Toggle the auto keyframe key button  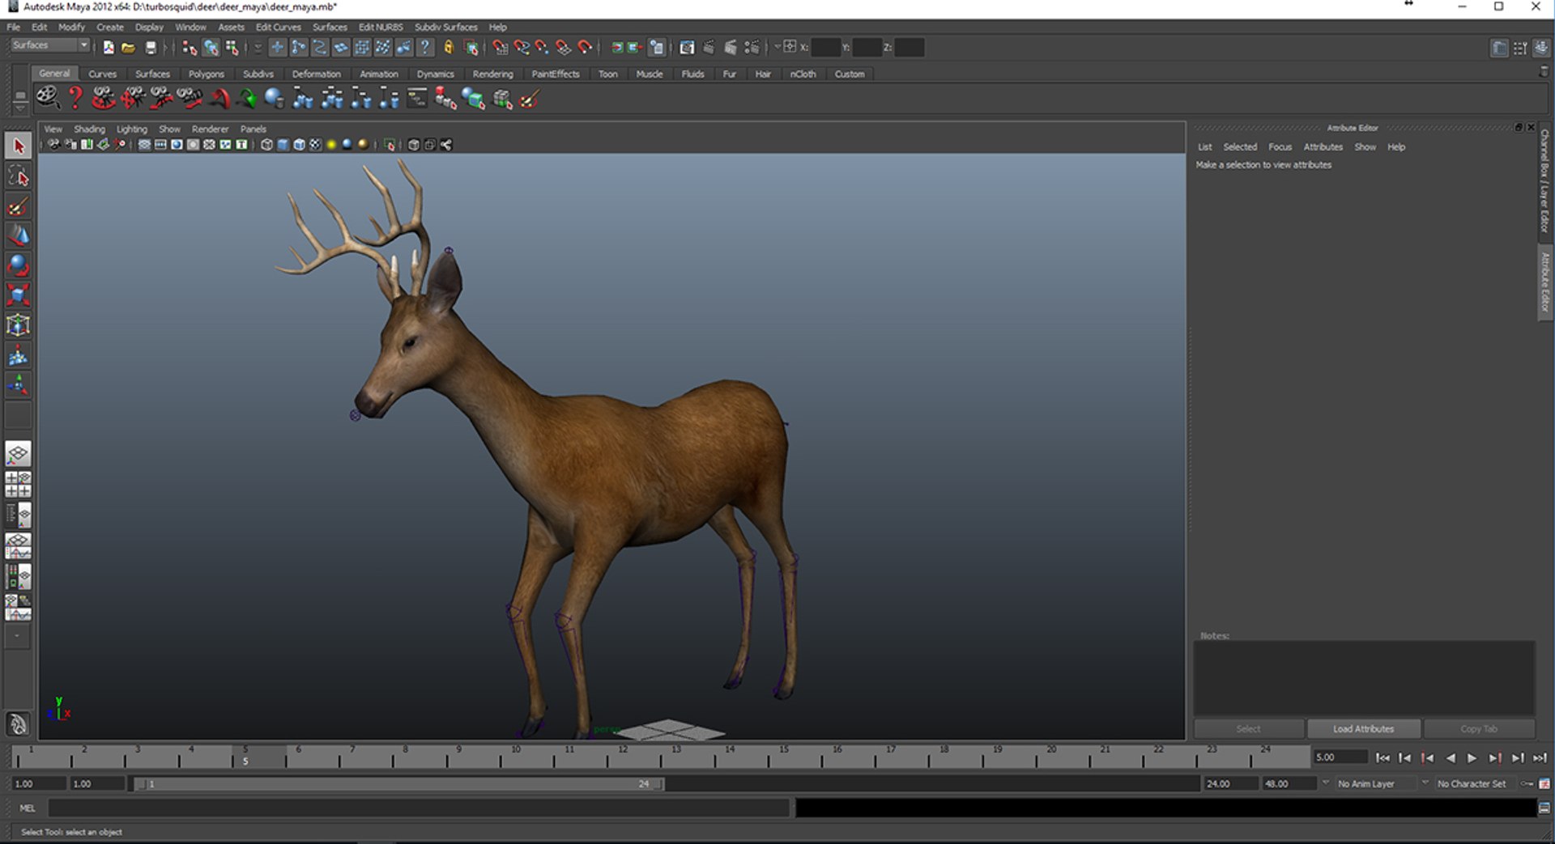click(x=1527, y=783)
